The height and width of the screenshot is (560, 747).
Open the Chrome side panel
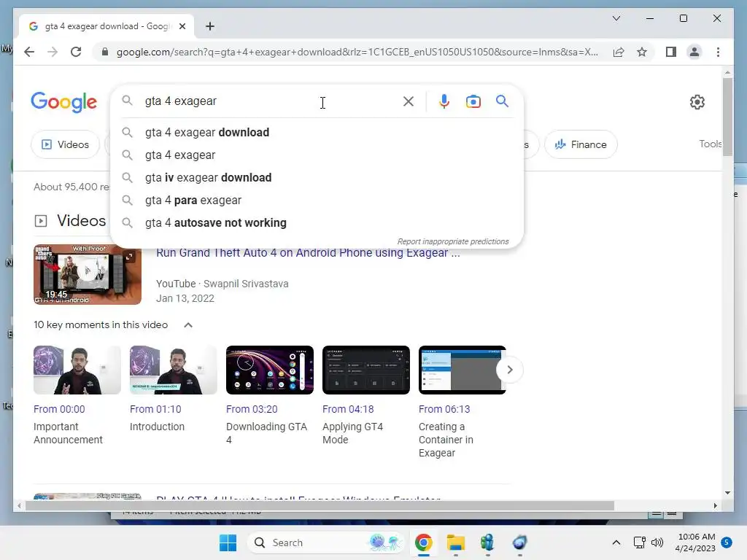[x=671, y=52]
